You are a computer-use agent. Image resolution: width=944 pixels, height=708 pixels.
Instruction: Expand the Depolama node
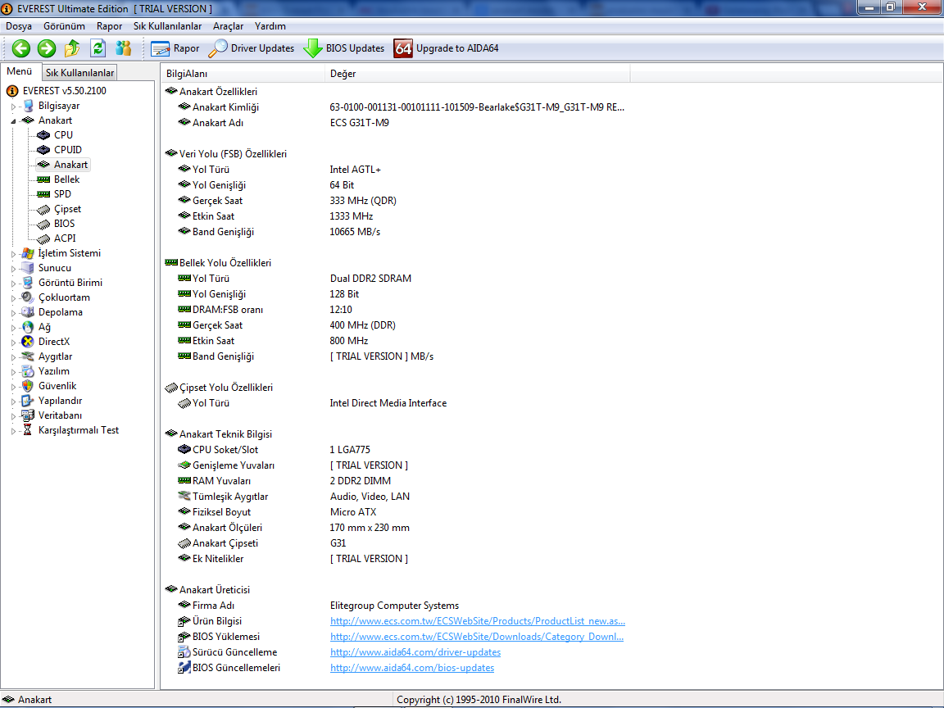(x=13, y=313)
